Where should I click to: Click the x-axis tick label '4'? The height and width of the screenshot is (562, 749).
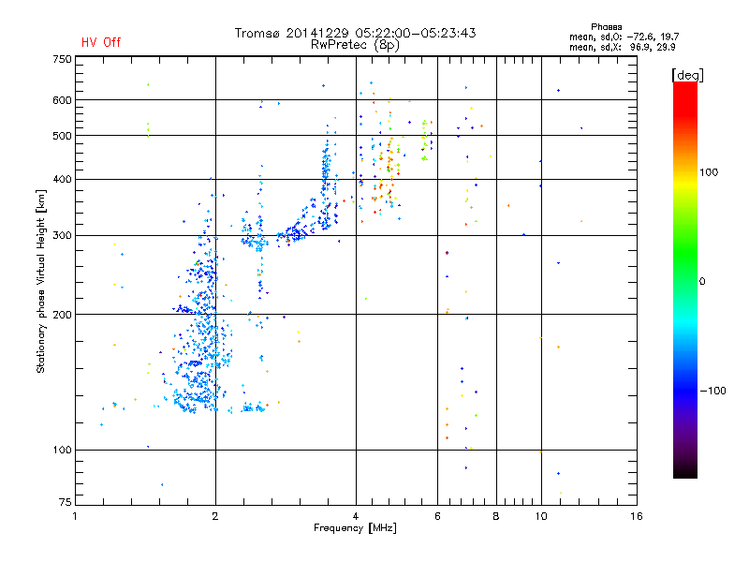pos(356,516)
